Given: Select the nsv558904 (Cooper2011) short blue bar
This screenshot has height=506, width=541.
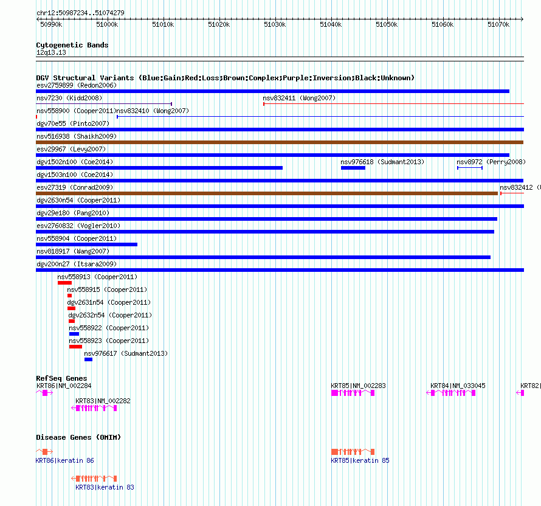Looking at the screenshot, I should coord(86,244).
